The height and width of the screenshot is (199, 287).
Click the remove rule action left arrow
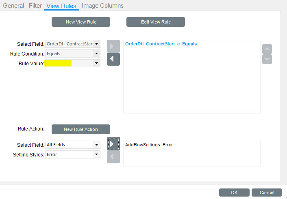pos(113,157)
